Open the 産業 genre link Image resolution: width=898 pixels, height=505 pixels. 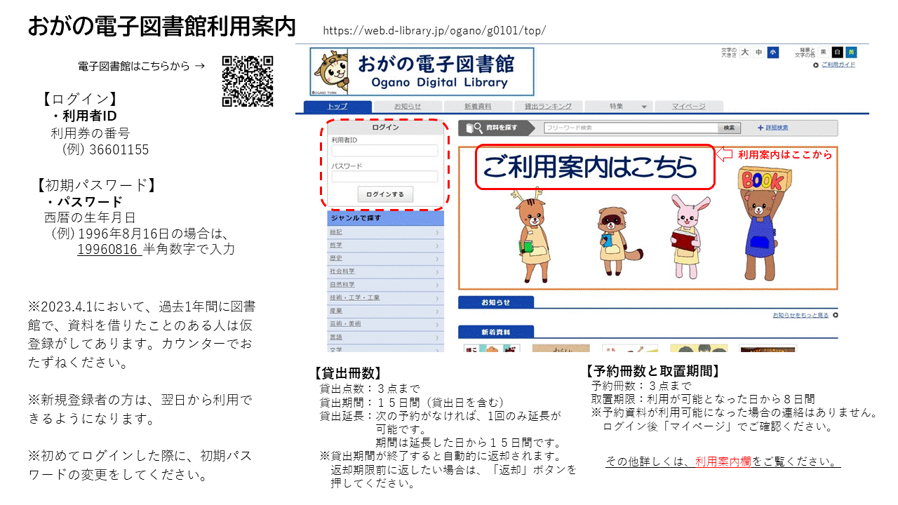pos(336,311)
